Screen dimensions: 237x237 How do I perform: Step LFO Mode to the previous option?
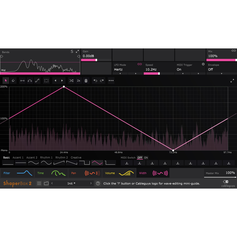coord(120,74)
